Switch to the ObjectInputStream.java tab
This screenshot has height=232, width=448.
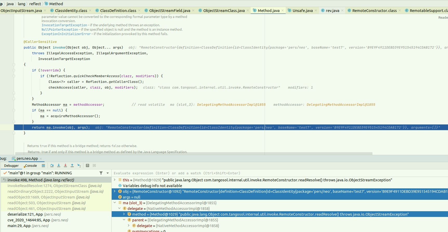21,10
